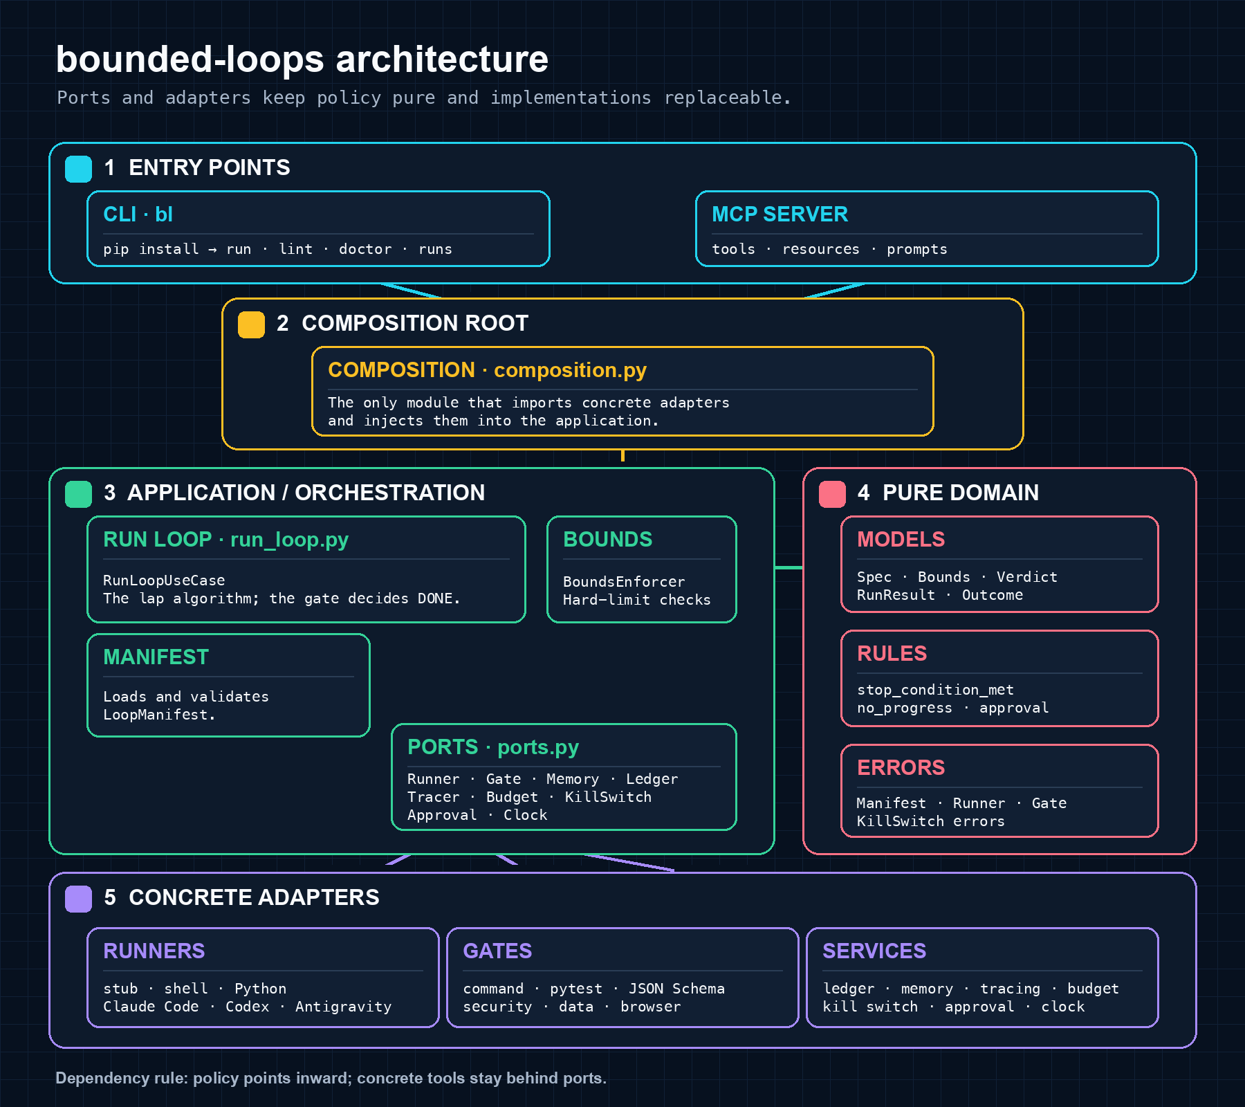Click 'The lap algorithm; the gate decides DONE.'

282,598
